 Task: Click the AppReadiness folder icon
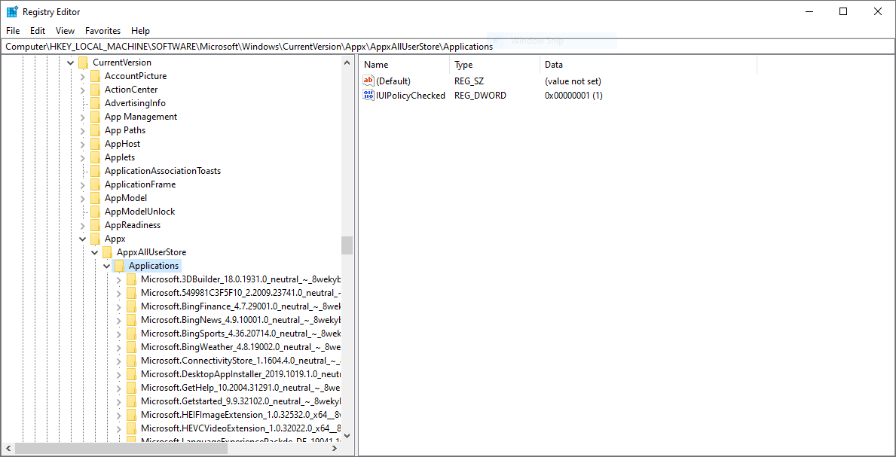(96, 224)
